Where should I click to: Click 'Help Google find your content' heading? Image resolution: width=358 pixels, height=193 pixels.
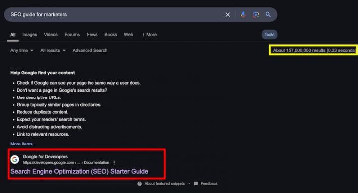pyautogui.click(x=42, y=73)
